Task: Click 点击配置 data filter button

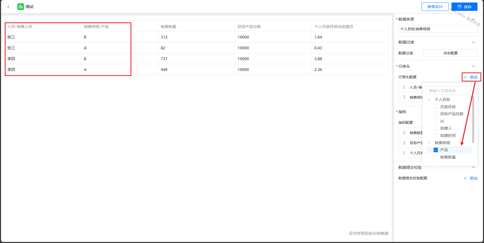Action: point(450,53)
